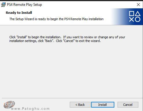Click the Patoghu watermark logo

(x=9, y=105)
